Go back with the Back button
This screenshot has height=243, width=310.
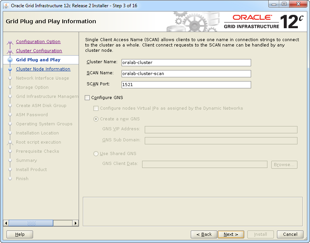(204, 234)
